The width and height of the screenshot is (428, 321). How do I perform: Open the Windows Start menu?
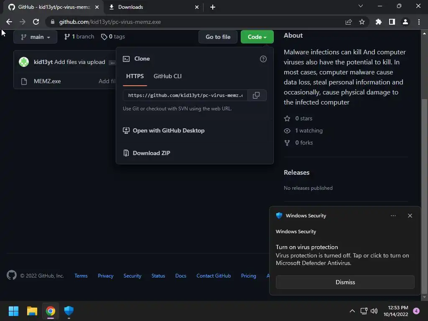coord(13,311)
